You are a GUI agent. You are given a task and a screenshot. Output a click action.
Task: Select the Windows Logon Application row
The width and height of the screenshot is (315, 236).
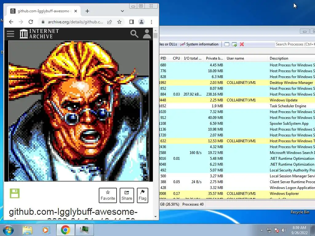[237, 188]
